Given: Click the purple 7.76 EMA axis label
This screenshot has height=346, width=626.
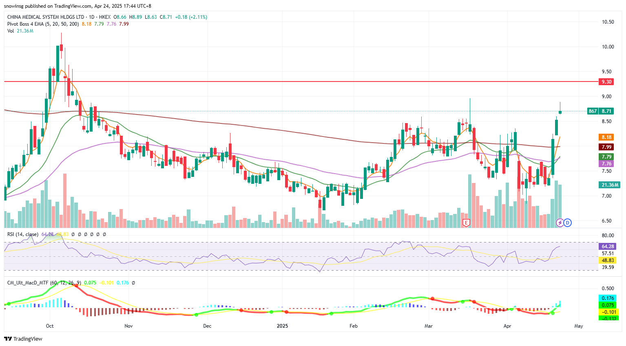Looking at the screenshot, I should (x=606, y=164).
